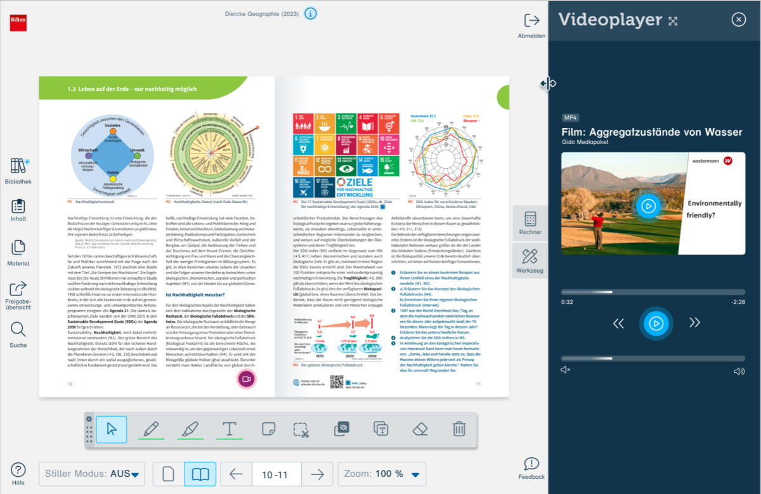Select the screenshot cut-out tool
This screenshot has height=494, width=761.
click(301, 429)
